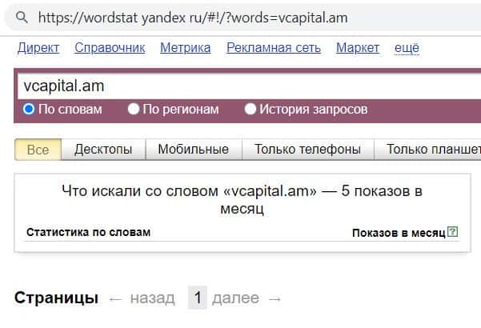Select page 1 in pagination
The image size is (481, 328).
point(198,298)
